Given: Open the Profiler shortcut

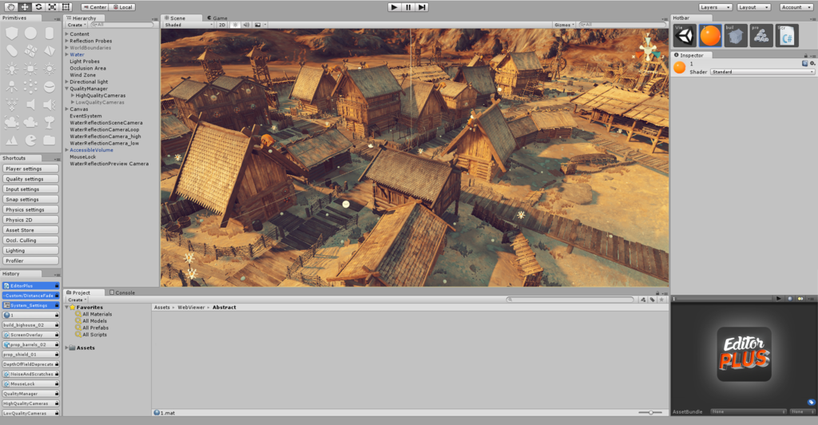Looking at the screenshot, I should tap(30, 260).
